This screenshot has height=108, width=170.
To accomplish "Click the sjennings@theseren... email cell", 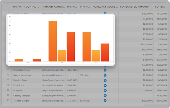I will [53, 75].
